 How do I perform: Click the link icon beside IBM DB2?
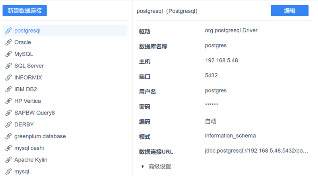(x=8, y=90)
